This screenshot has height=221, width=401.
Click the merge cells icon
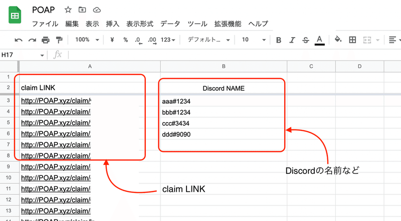click(x=367, y=40)
